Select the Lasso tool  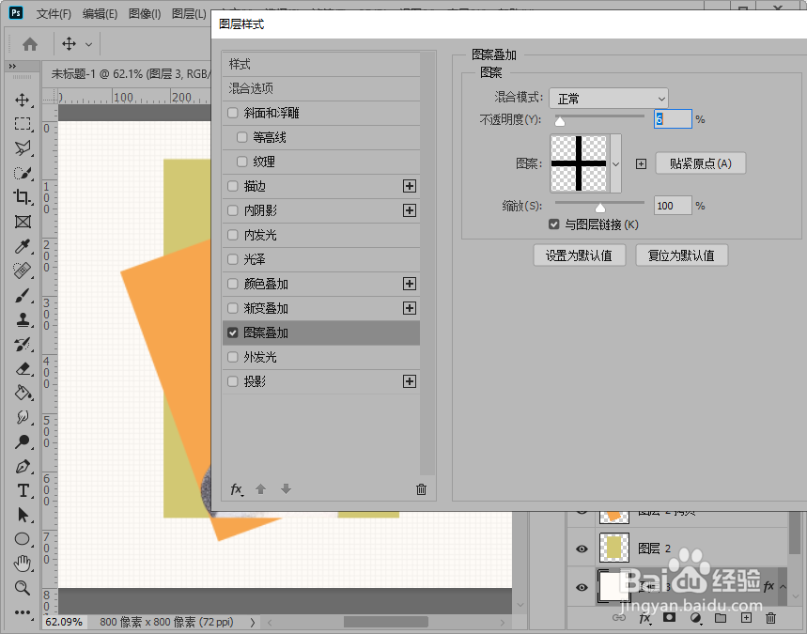23,147
